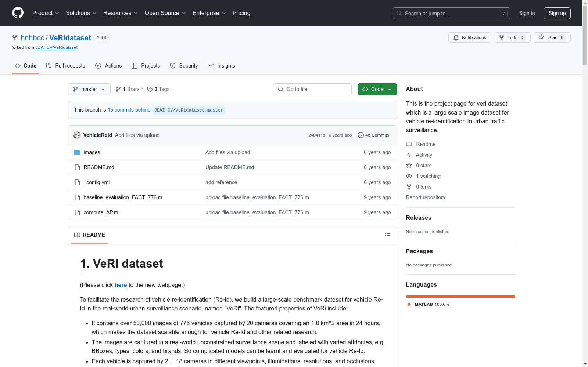Click the Releases heading link
The image size is (588, 367).
tap(419, 218)
